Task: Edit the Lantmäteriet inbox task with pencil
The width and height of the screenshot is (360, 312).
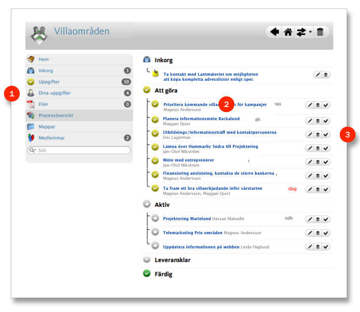Action: [318, 75]
